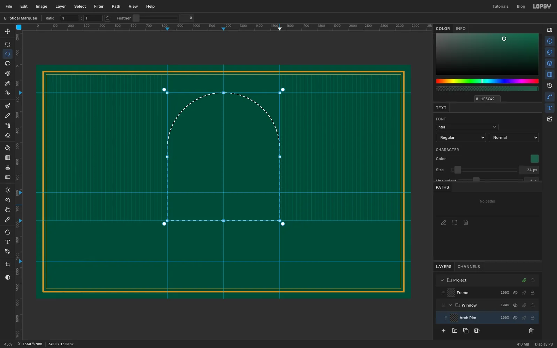Delete the selected layer with trash icon
Screen dimensions: 557x348
[531, 331]
